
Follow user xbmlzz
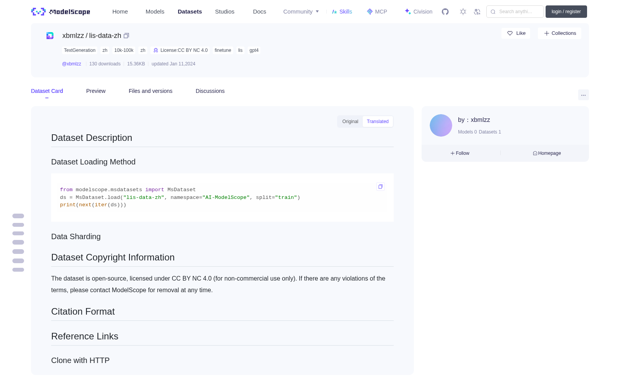coord(460,153)
